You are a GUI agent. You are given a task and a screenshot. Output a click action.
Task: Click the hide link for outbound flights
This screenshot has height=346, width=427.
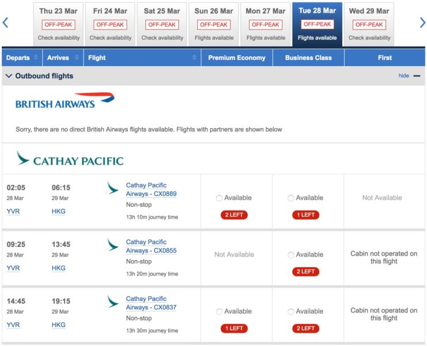pyautogui.click(x=403, y=76)
